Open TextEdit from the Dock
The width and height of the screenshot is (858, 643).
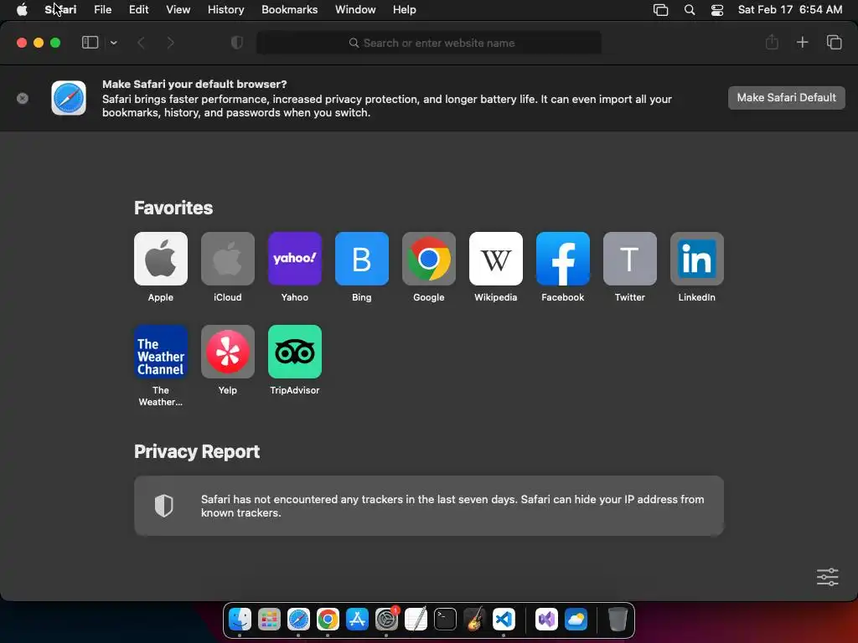(416, 620)
